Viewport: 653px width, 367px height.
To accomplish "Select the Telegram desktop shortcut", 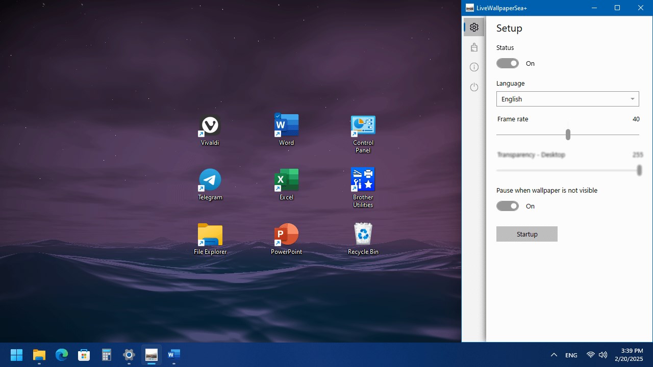I will point(210,185).
